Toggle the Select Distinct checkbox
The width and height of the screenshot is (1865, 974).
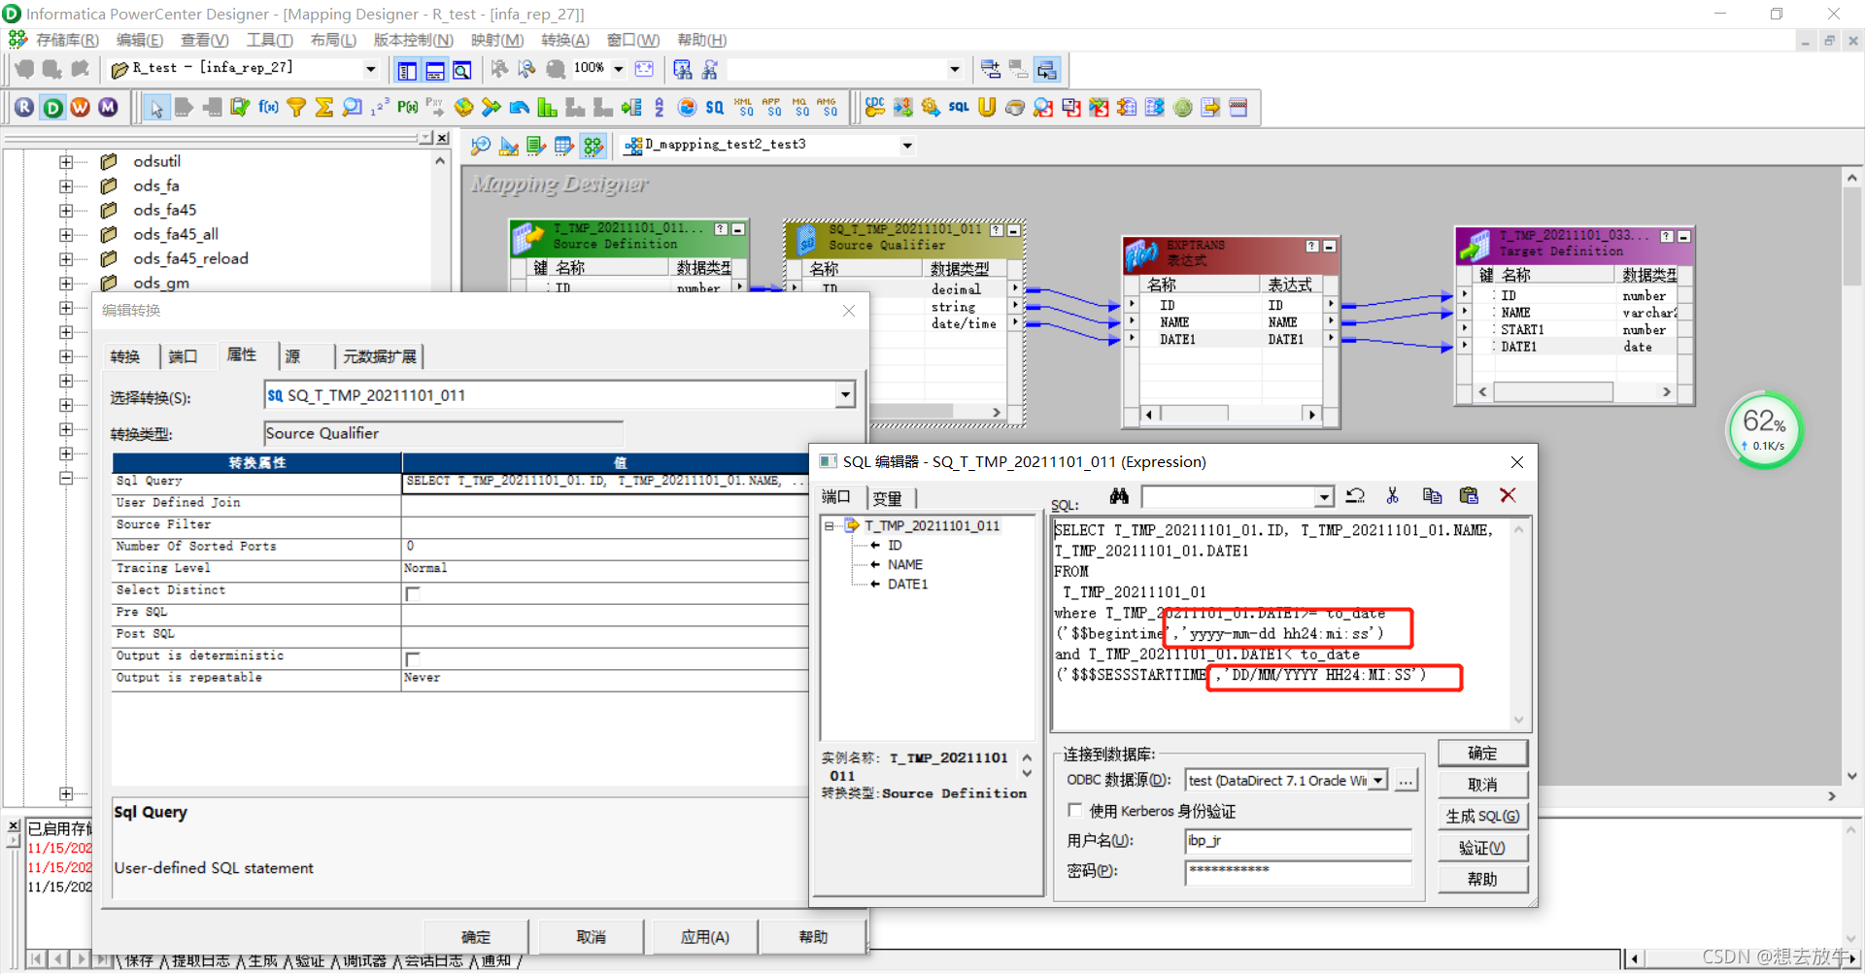click(x=413, y=592)
